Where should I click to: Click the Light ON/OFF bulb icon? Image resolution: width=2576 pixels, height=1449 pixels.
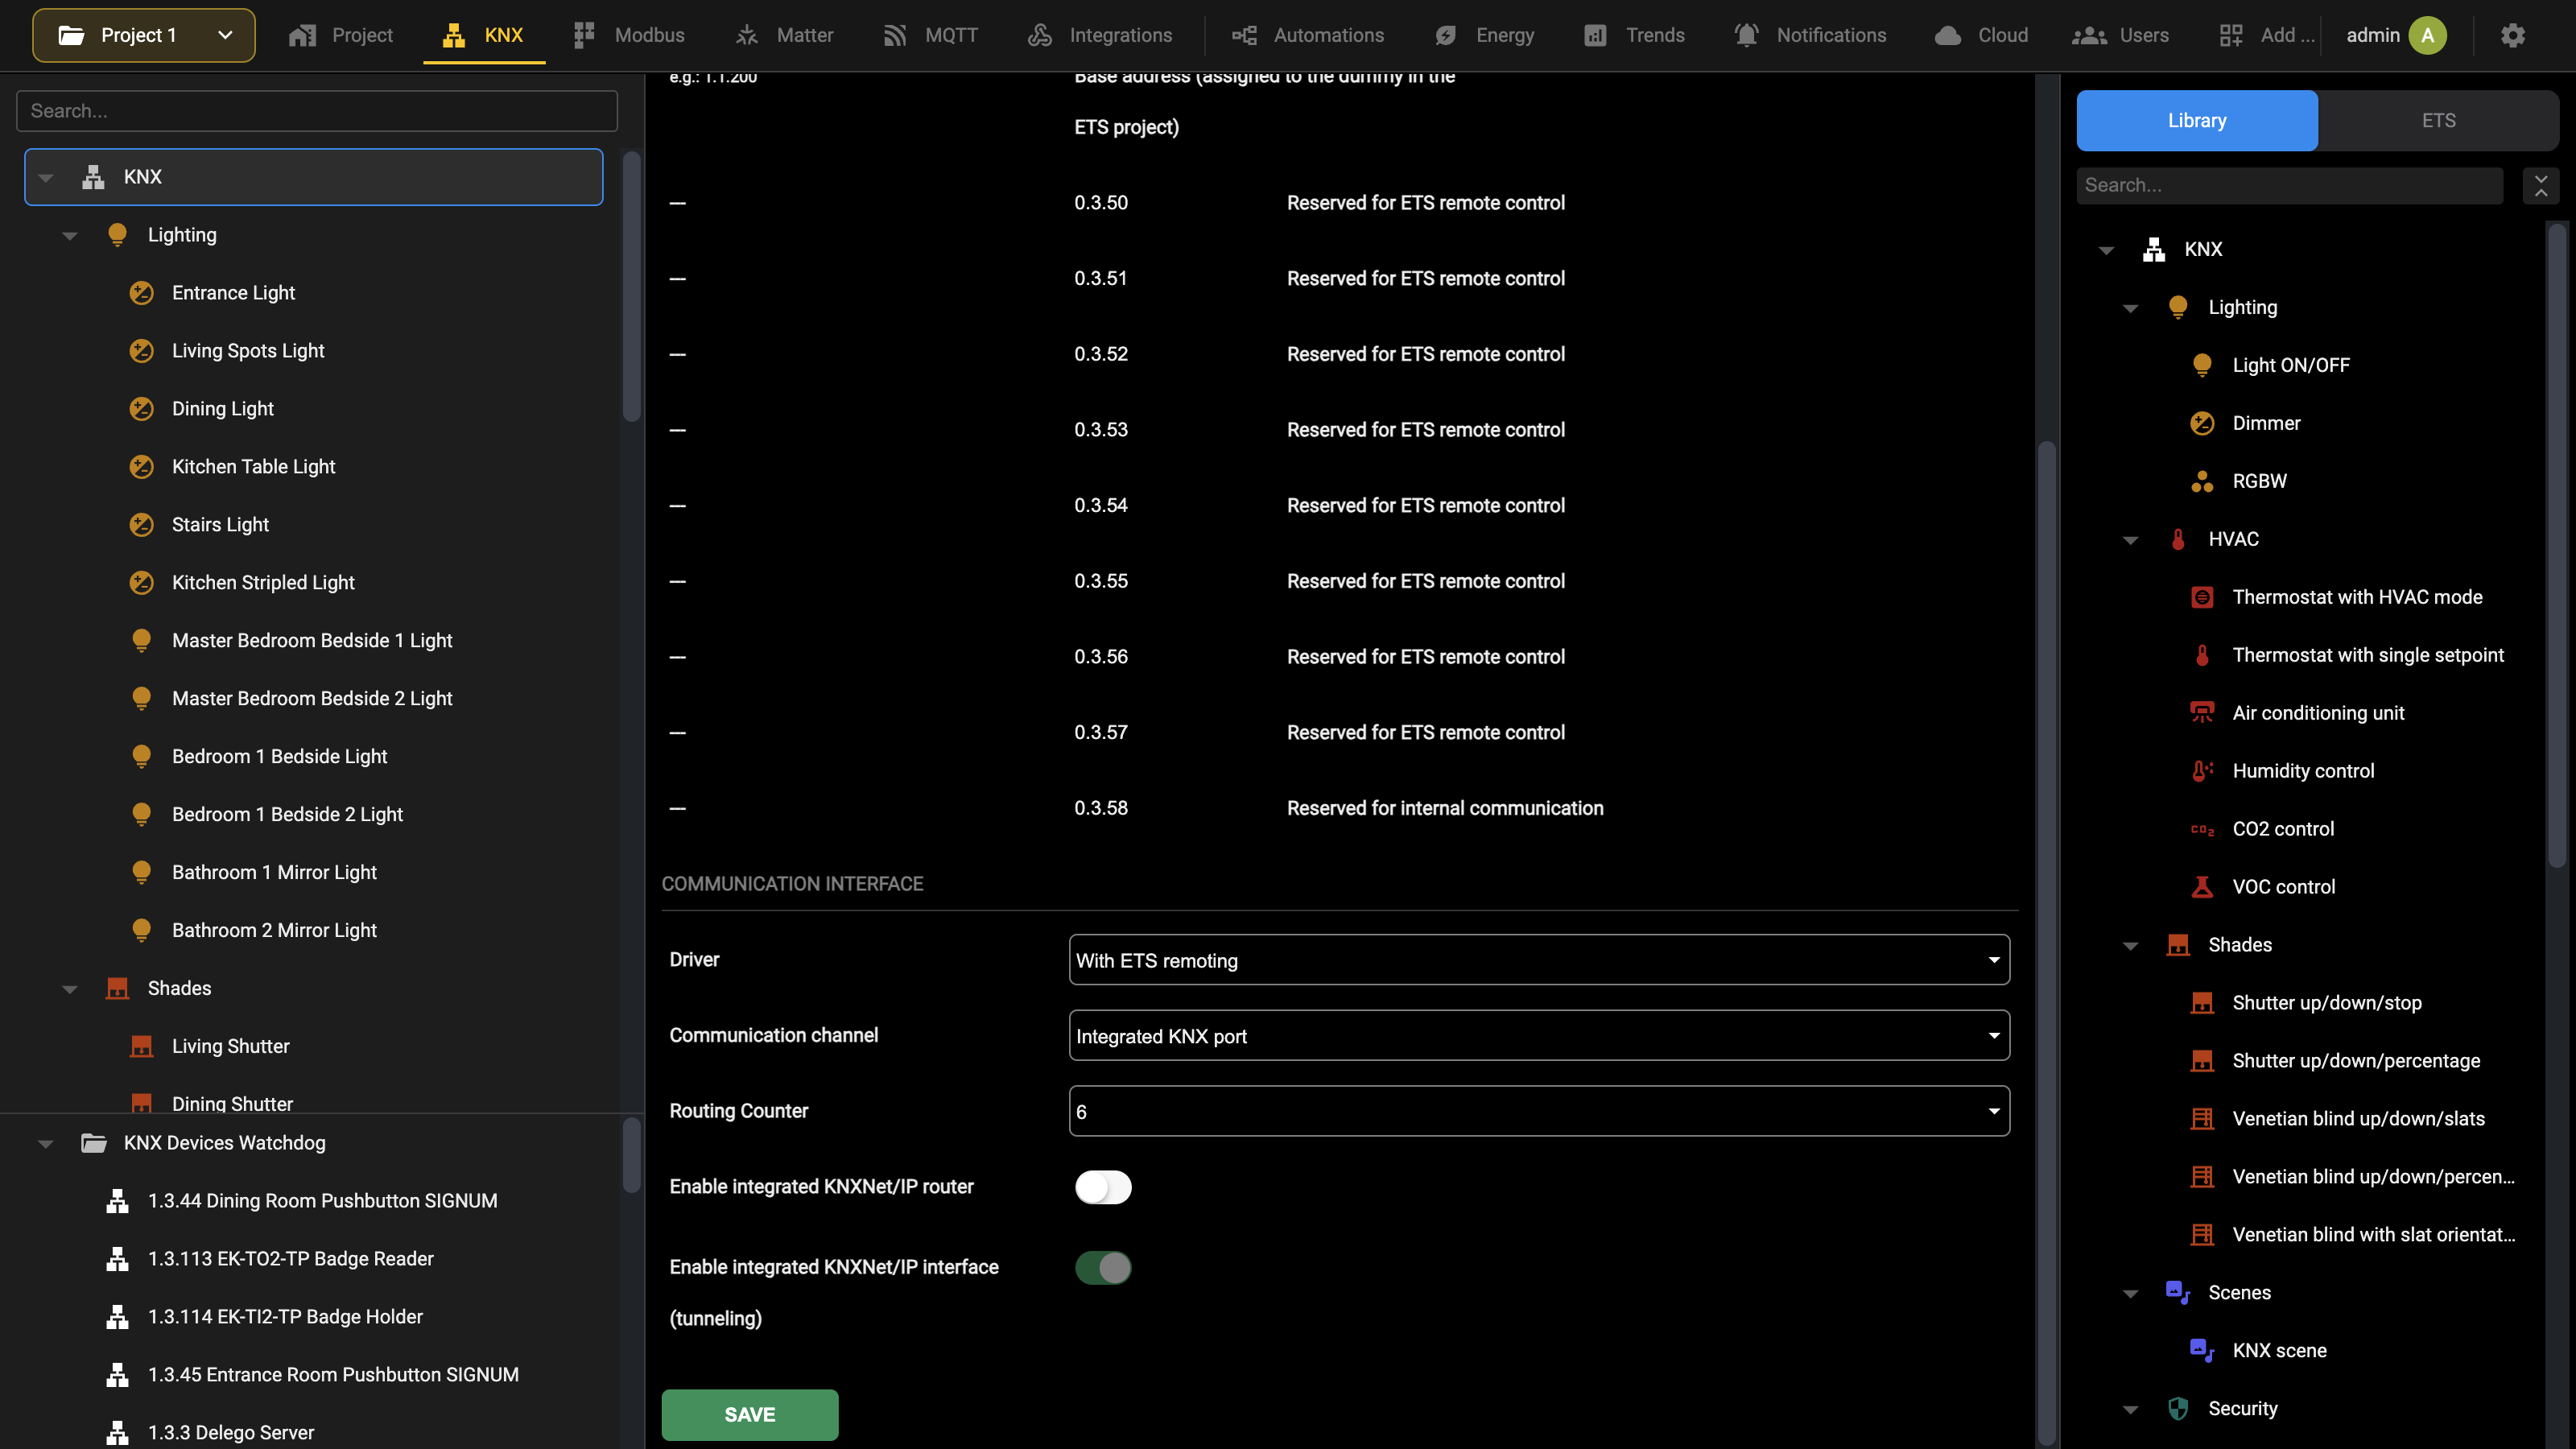tap(2202, 365)
